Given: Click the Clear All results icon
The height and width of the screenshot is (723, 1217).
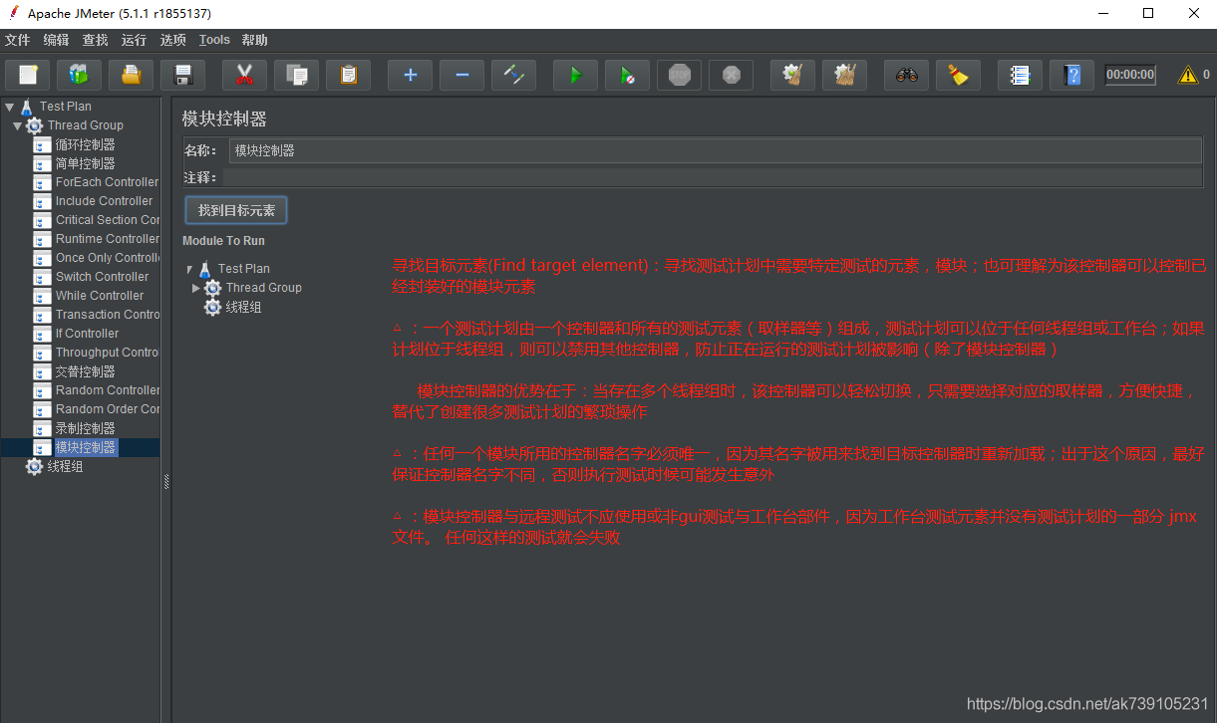Looking at the screenshot, I should (x=844, y=75).
